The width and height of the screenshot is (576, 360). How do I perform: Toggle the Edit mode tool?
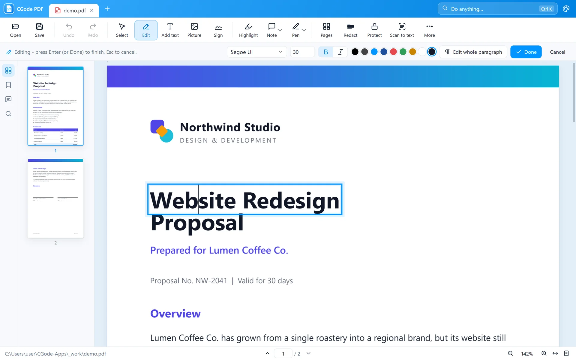pos(146,30)
